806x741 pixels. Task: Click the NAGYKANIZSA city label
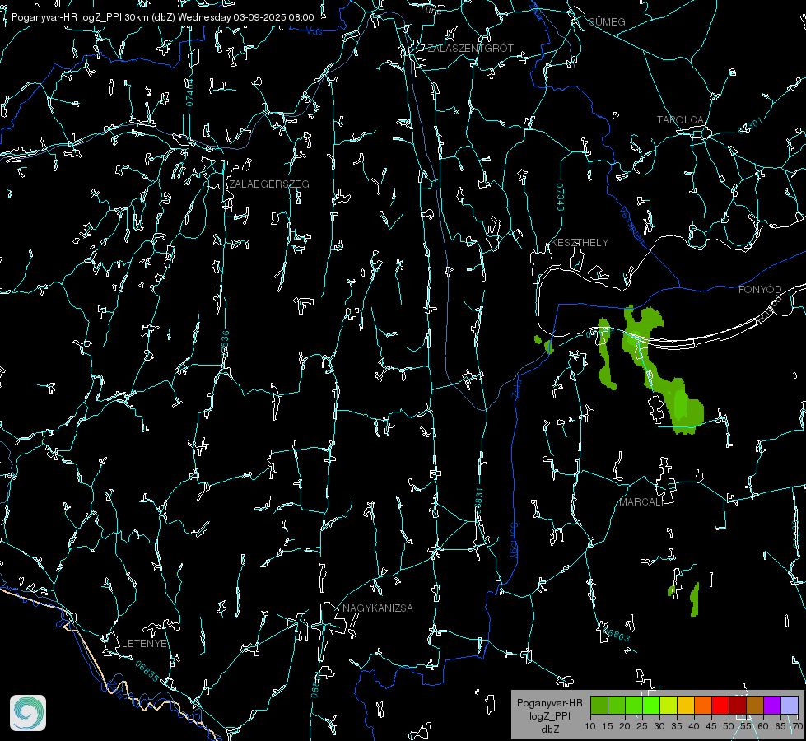pyautogui.click(x=378, y=608)
